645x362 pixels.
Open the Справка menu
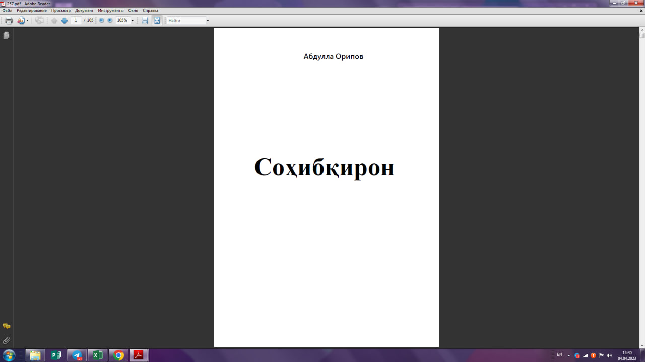pyautogui.click(x=150, y=10)
